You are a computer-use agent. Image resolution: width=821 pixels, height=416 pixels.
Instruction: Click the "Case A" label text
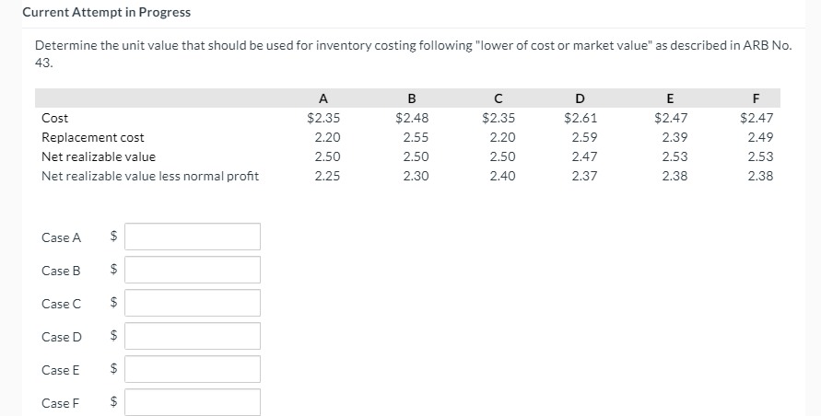point(62,237)
